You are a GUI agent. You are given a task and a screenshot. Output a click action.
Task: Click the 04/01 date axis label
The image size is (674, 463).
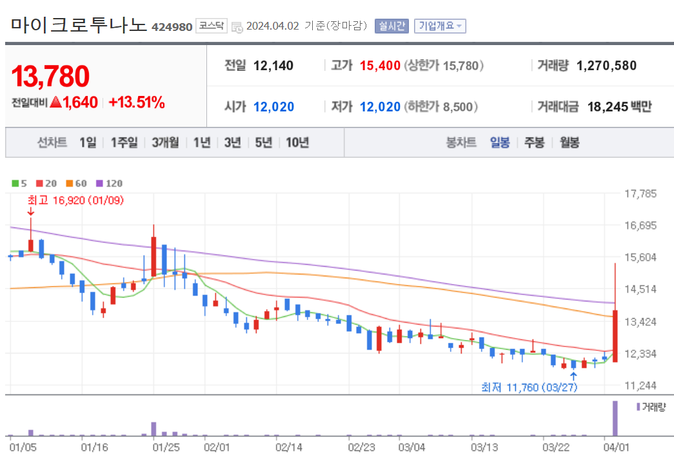[x=616, y=448]
